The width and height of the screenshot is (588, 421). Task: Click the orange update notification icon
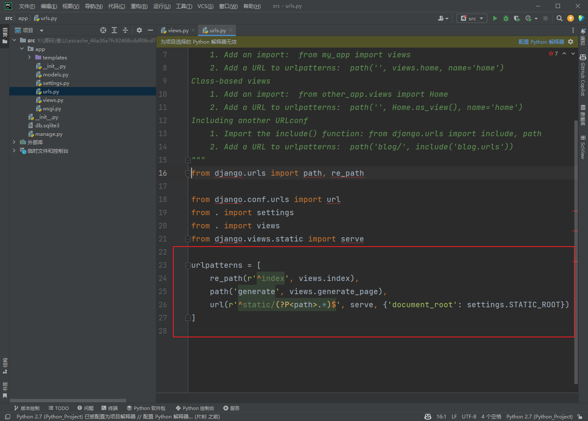(x=571, y=18)
